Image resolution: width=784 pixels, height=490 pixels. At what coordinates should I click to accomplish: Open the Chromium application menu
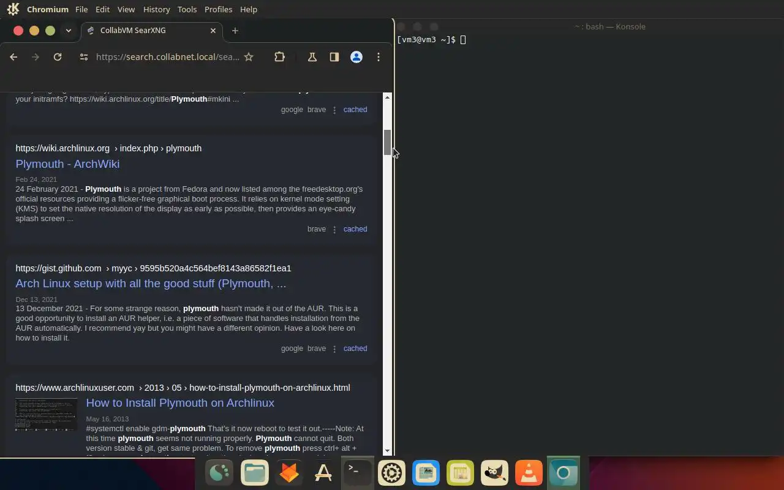pyautogui.click(x=48, y=9)
